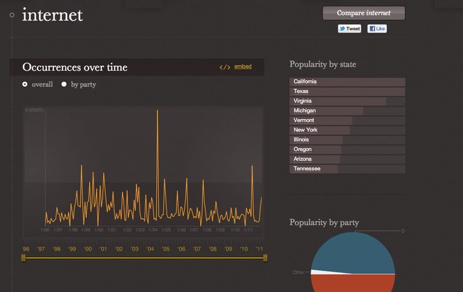Grab the left timeline range handle
Viewport: 463px width, 292px height.
[24, 258]
